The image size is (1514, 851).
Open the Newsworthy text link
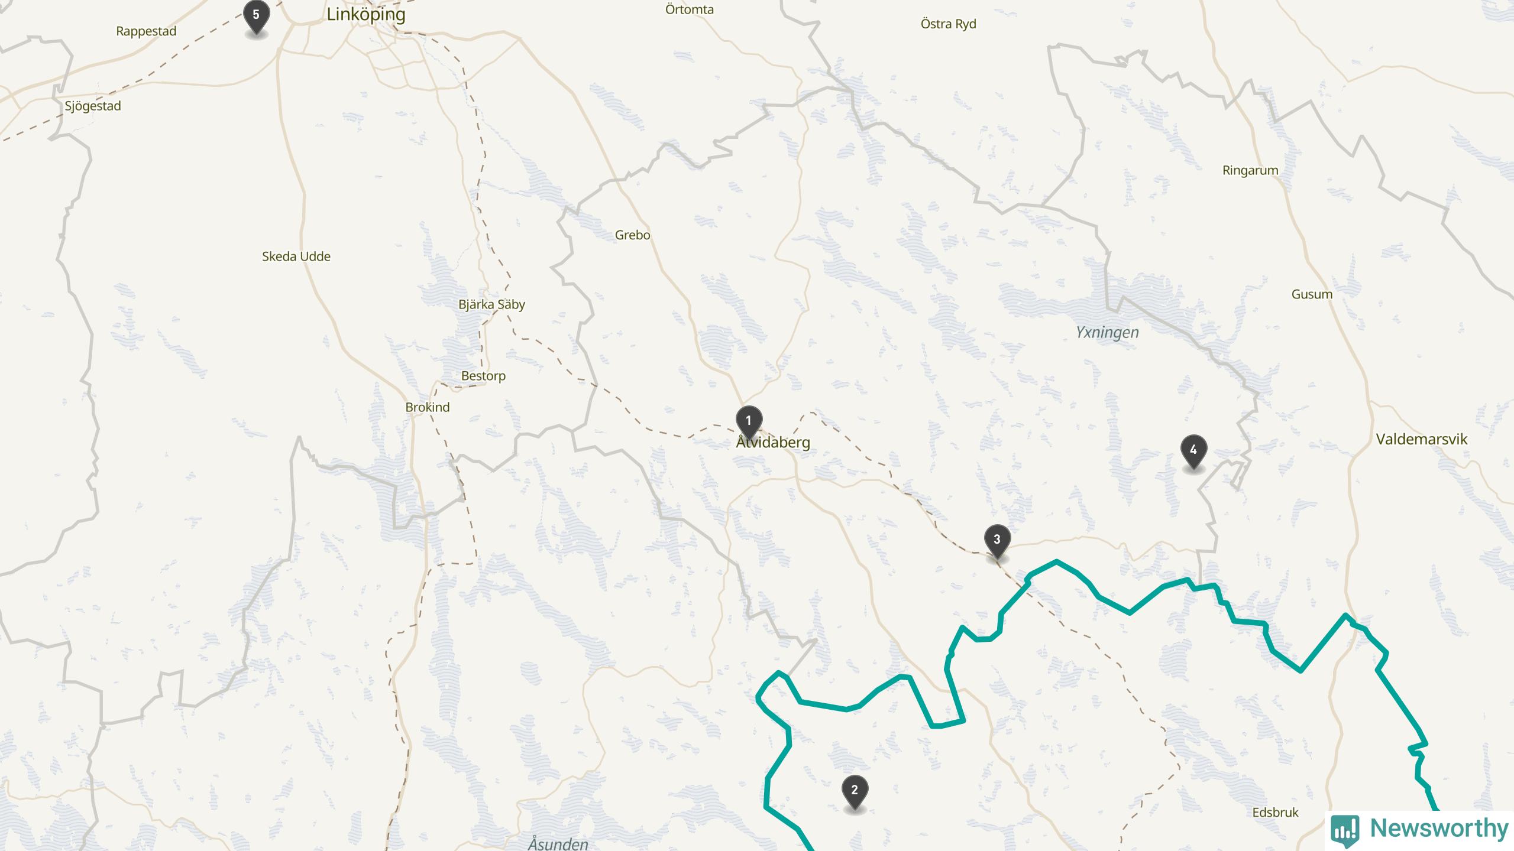pyautogui.click(x=1439, y=828)
